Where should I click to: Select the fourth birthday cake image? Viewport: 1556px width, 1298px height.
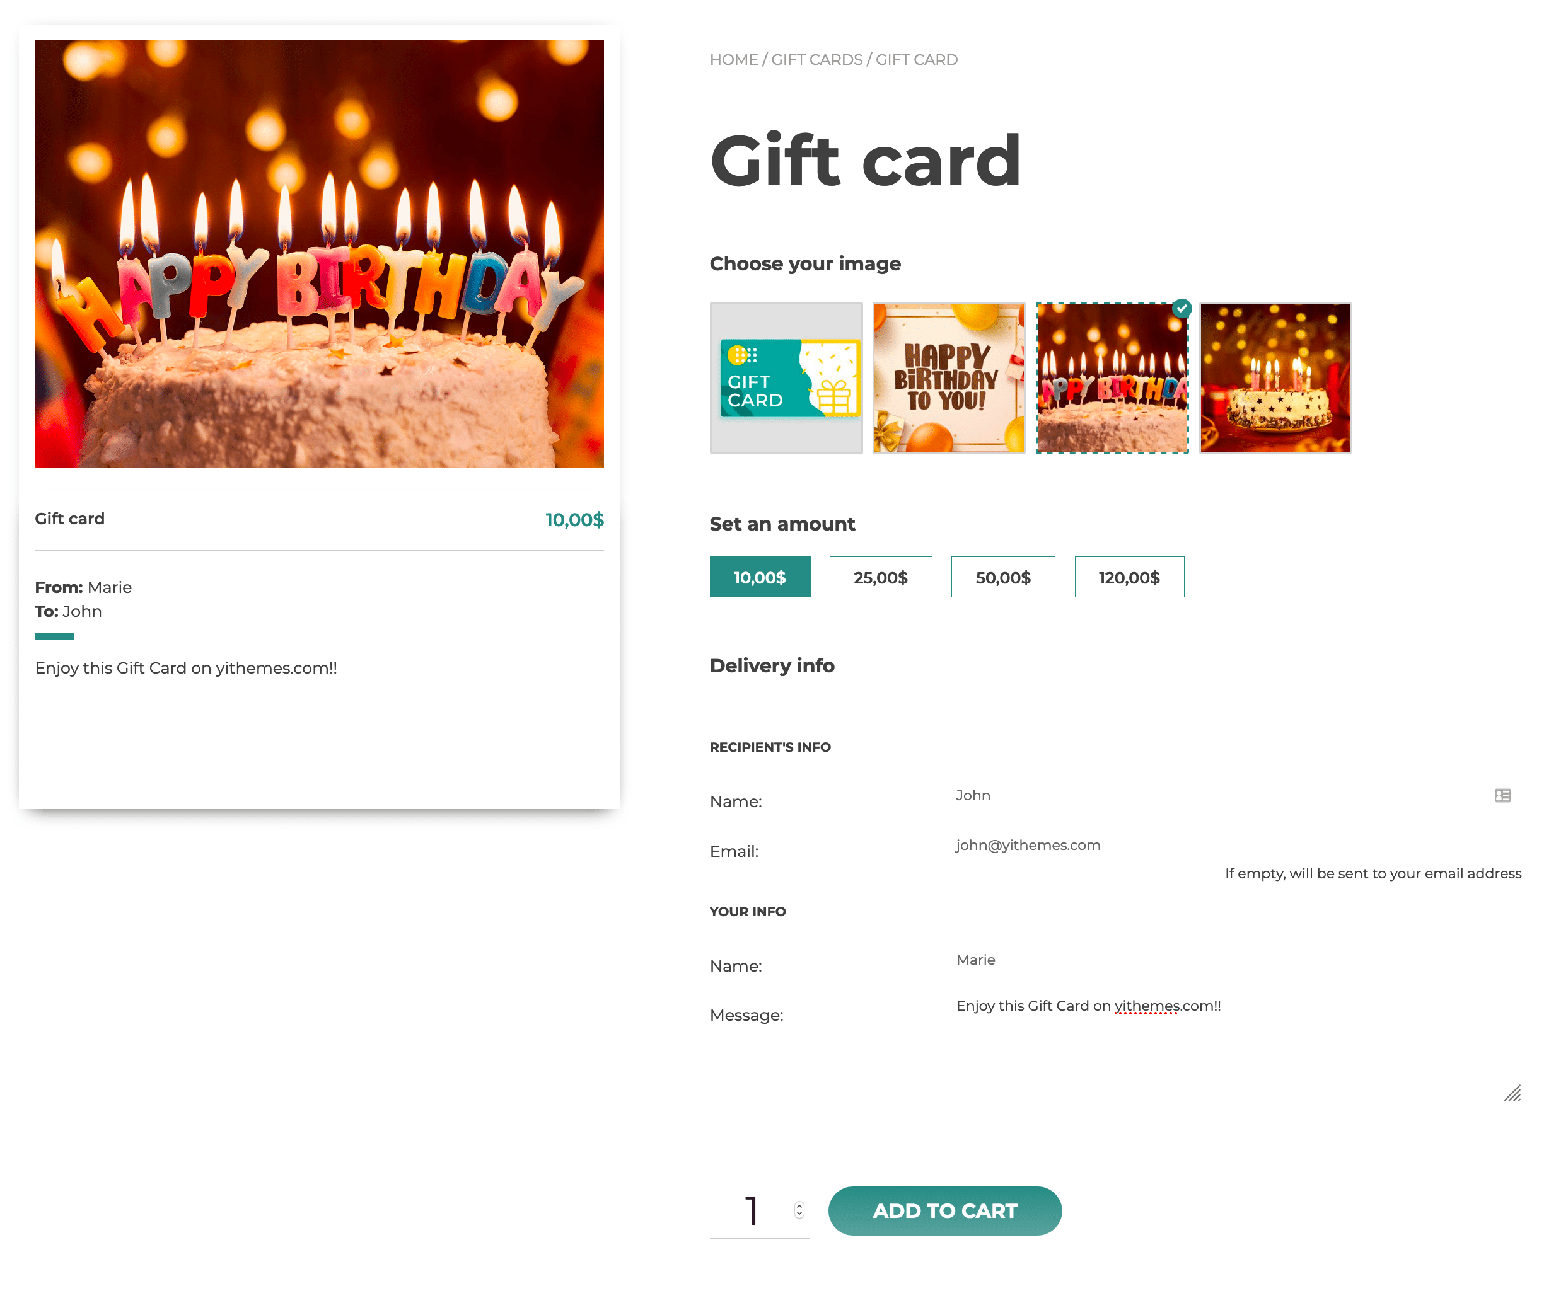point(1274,376)
